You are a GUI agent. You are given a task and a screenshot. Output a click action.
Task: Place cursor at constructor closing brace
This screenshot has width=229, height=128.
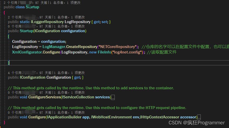[x=9, y=63]
